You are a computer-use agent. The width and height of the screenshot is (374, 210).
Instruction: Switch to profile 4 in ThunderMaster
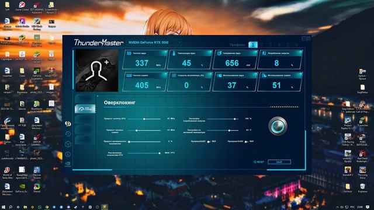pyautogui.click(x=279, y=44)
